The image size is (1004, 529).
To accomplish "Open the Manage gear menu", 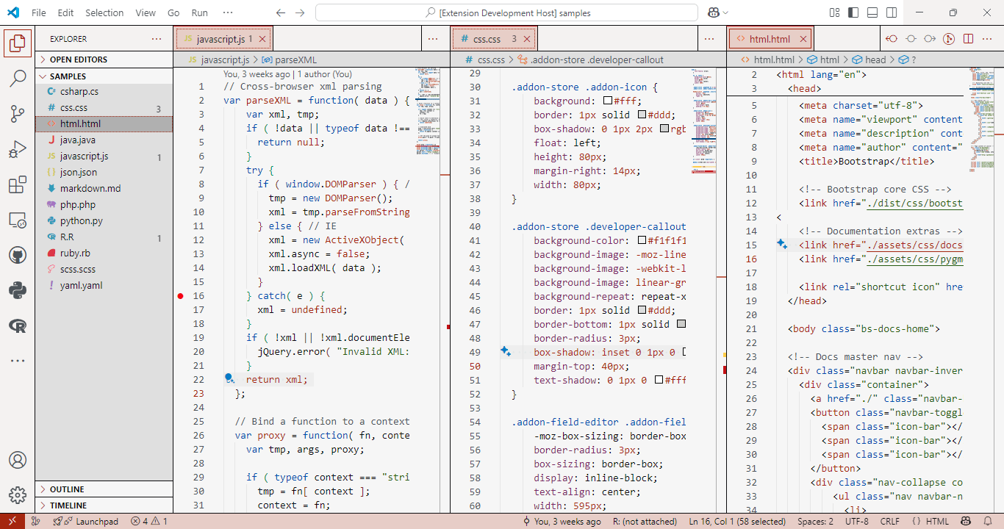I will pos(18,495).
